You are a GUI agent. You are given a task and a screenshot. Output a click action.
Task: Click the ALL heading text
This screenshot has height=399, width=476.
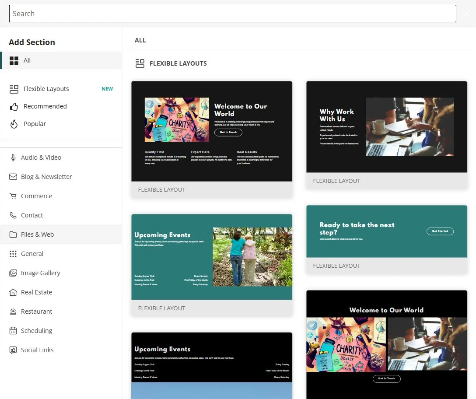click(140, 40)
